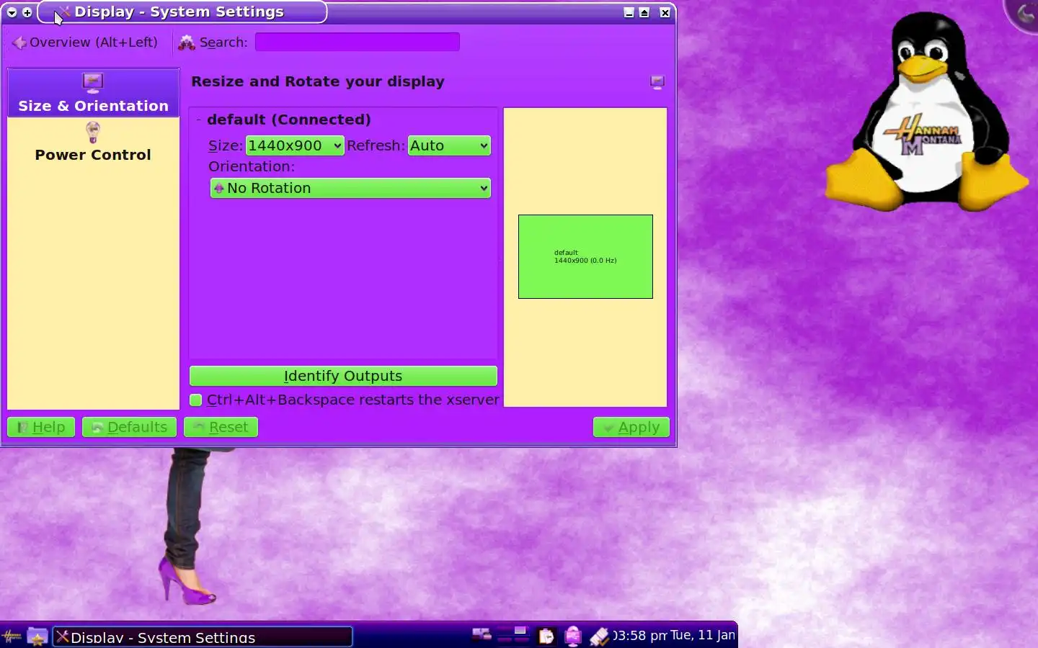Click the pink device notifier tray icon
1038x648 pixels.
(x=573, y=636)
